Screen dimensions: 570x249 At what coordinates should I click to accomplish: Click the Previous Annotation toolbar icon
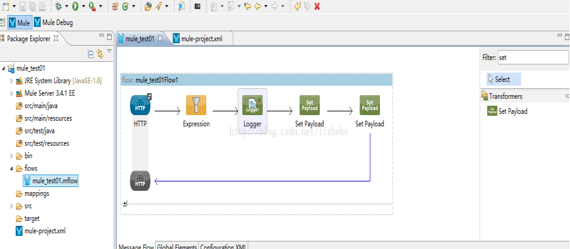231,6
